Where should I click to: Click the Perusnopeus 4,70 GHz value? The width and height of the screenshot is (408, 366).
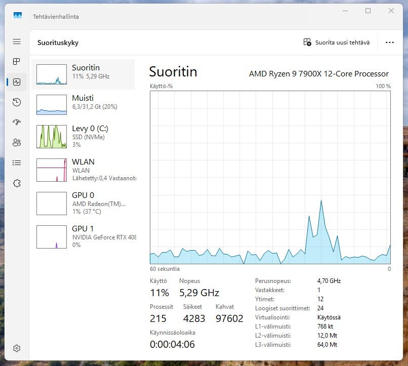(329, 281)
